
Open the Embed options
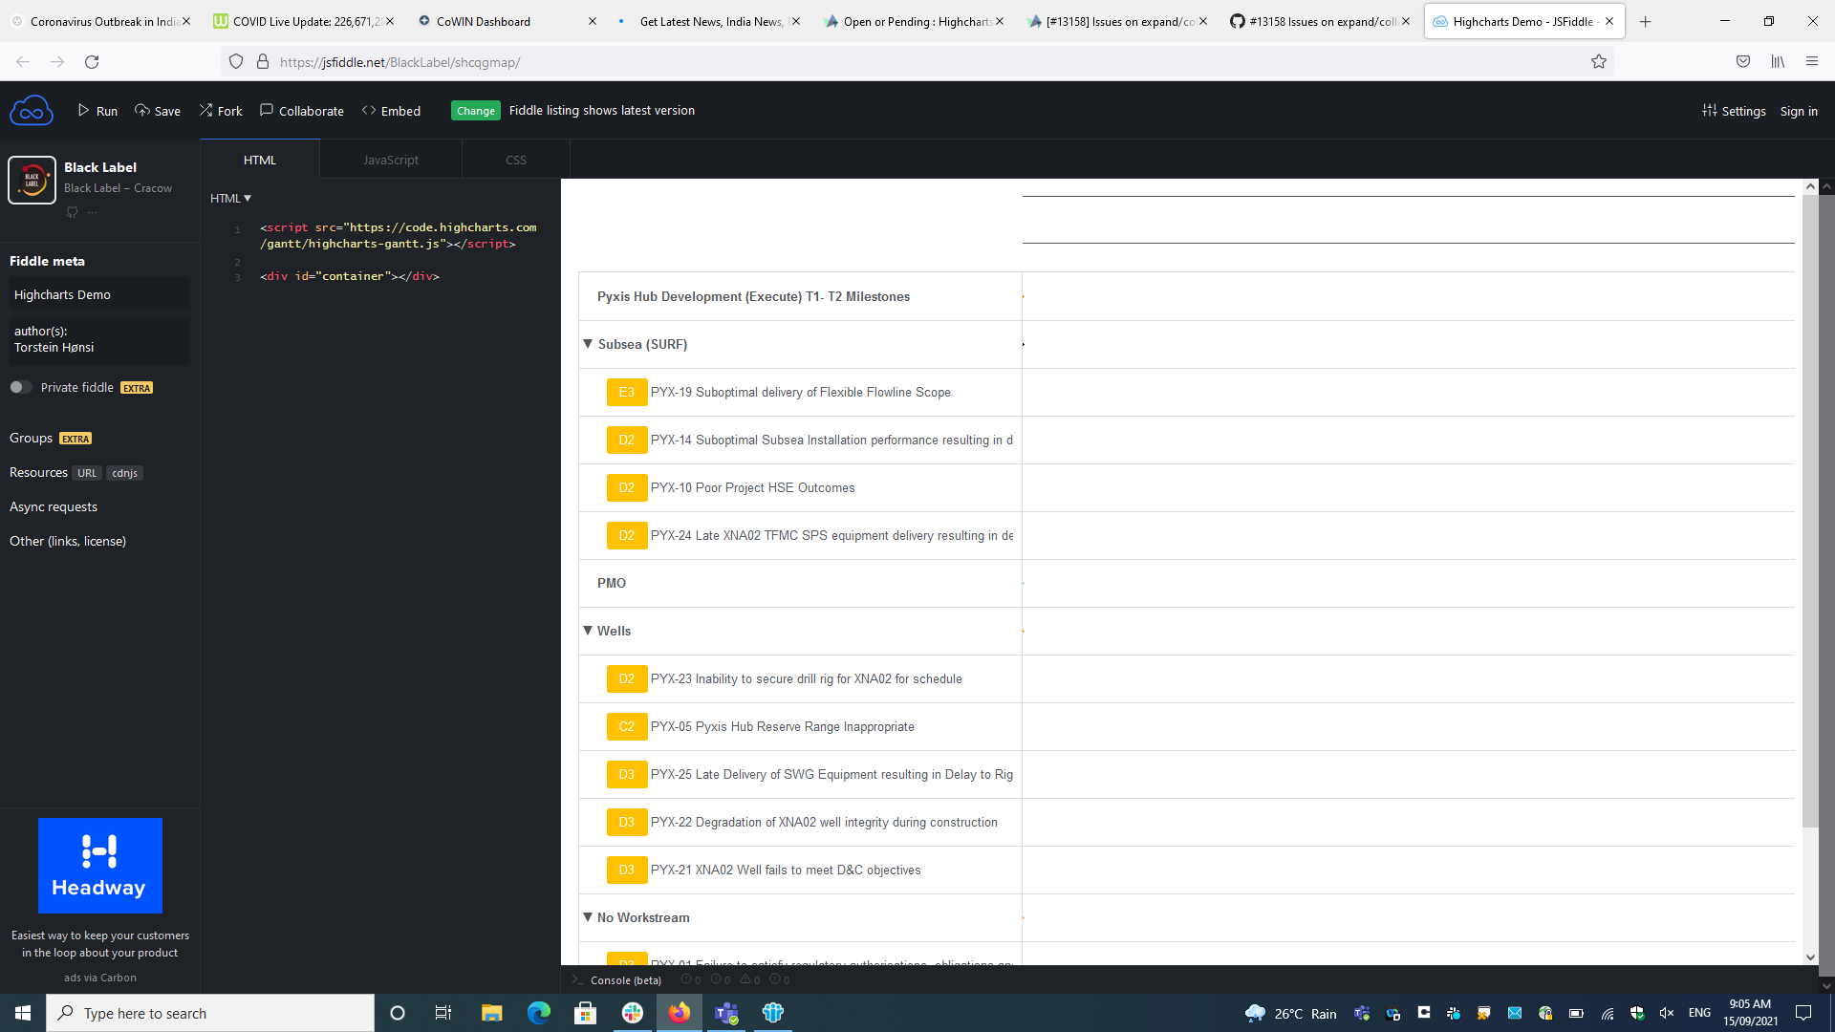(x=391, y=111)
